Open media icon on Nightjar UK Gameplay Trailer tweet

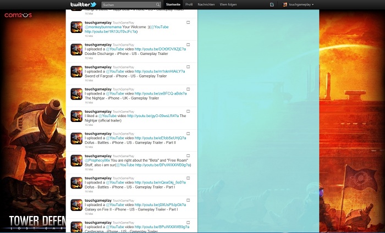click(188, 89)
